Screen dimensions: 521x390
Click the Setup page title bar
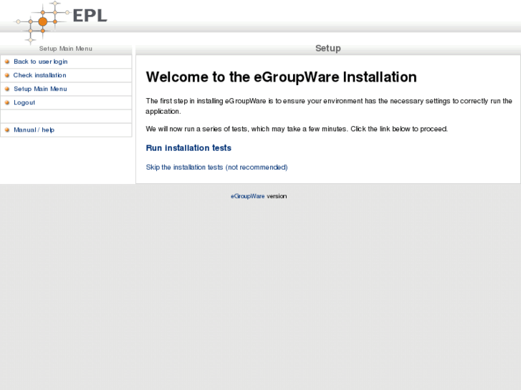coord(328,49)
